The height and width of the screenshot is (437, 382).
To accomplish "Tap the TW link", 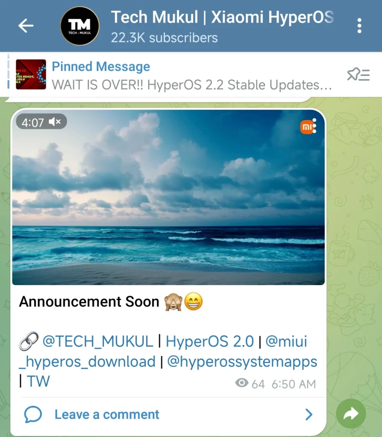I will (38, 381).
